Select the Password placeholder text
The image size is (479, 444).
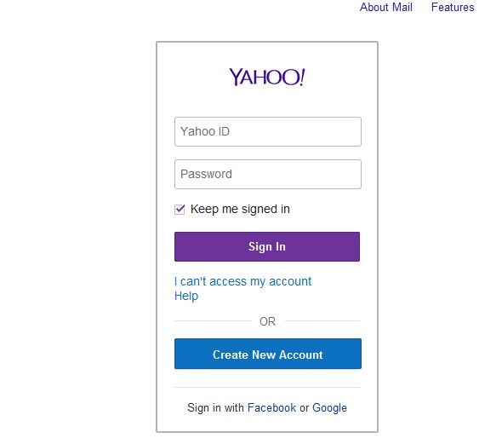coord(206,174)
